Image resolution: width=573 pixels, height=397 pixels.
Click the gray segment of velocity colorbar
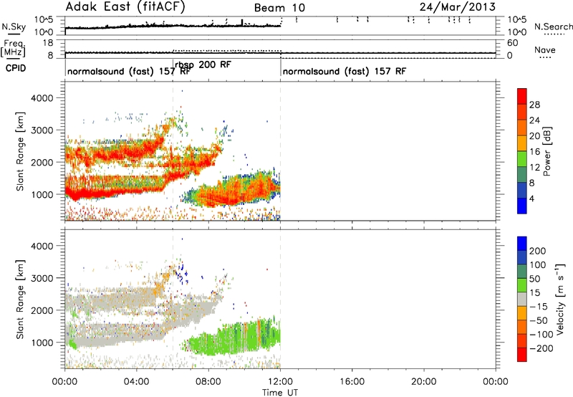pos(522,299)
